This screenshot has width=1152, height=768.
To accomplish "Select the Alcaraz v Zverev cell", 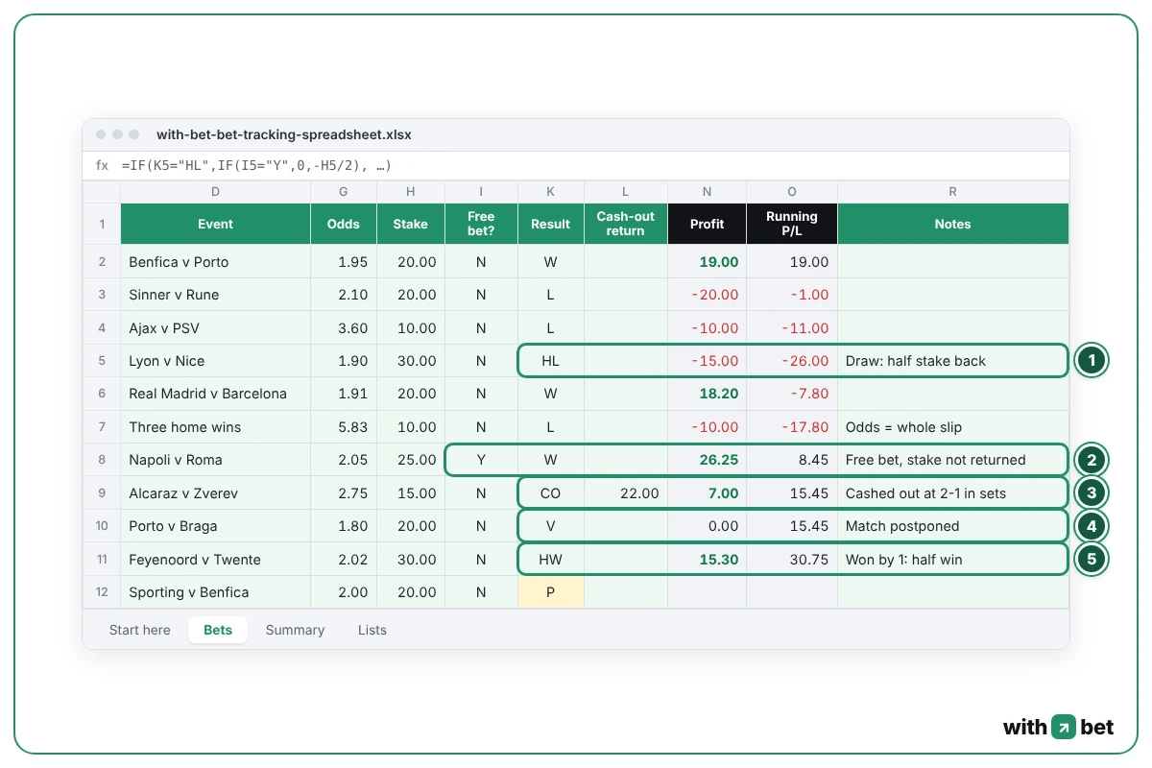I will (215, 493).
